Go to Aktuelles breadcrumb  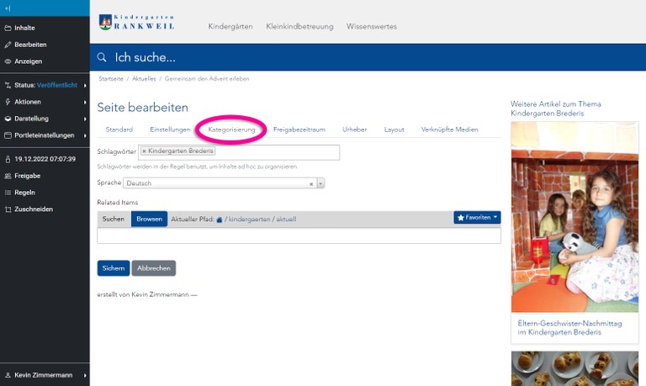click(x=144, y=79)
